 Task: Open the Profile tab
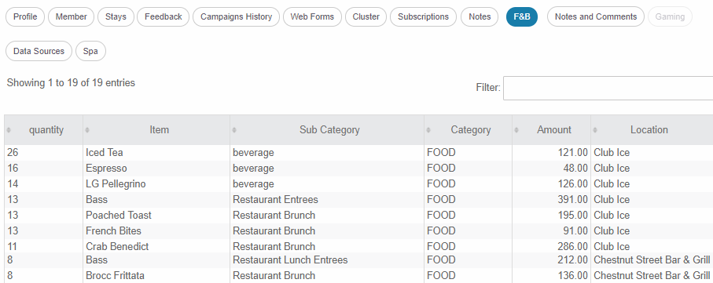pyautogui.click(x=25, y=16)
